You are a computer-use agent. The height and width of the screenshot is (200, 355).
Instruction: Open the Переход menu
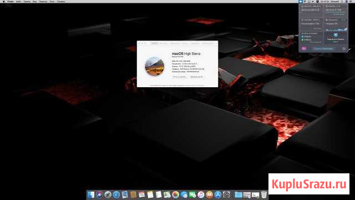tap(43, 1)
